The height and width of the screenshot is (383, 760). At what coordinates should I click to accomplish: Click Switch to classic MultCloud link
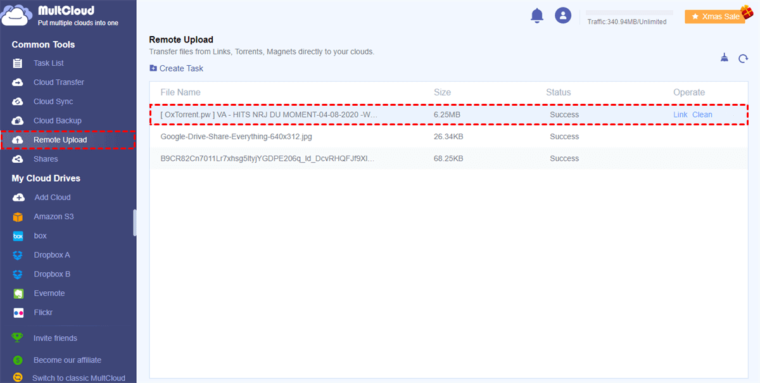click(79, 378)
